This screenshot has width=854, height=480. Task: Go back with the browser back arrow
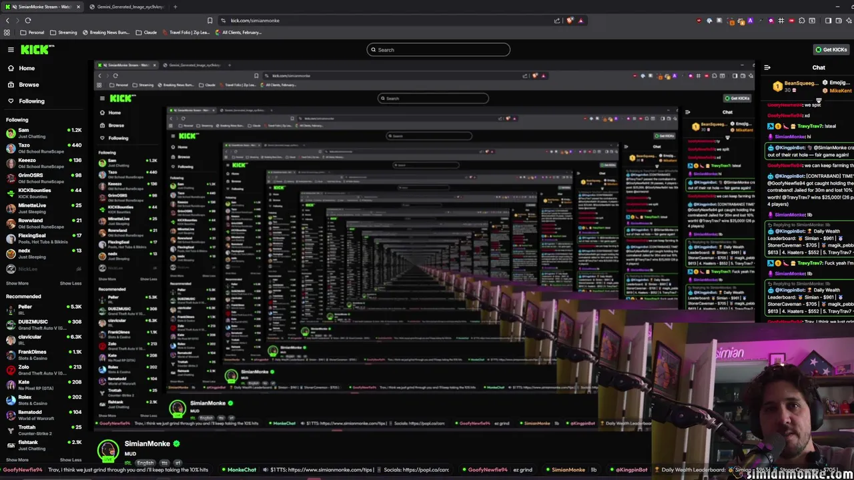(7, 21)
